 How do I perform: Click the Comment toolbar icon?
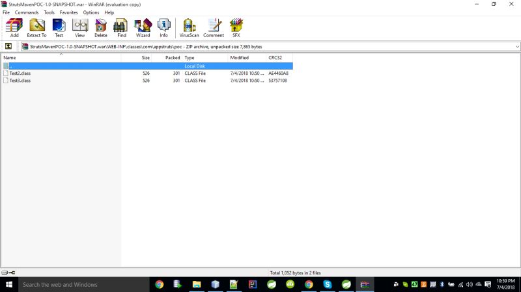click(x=214, y=28)
